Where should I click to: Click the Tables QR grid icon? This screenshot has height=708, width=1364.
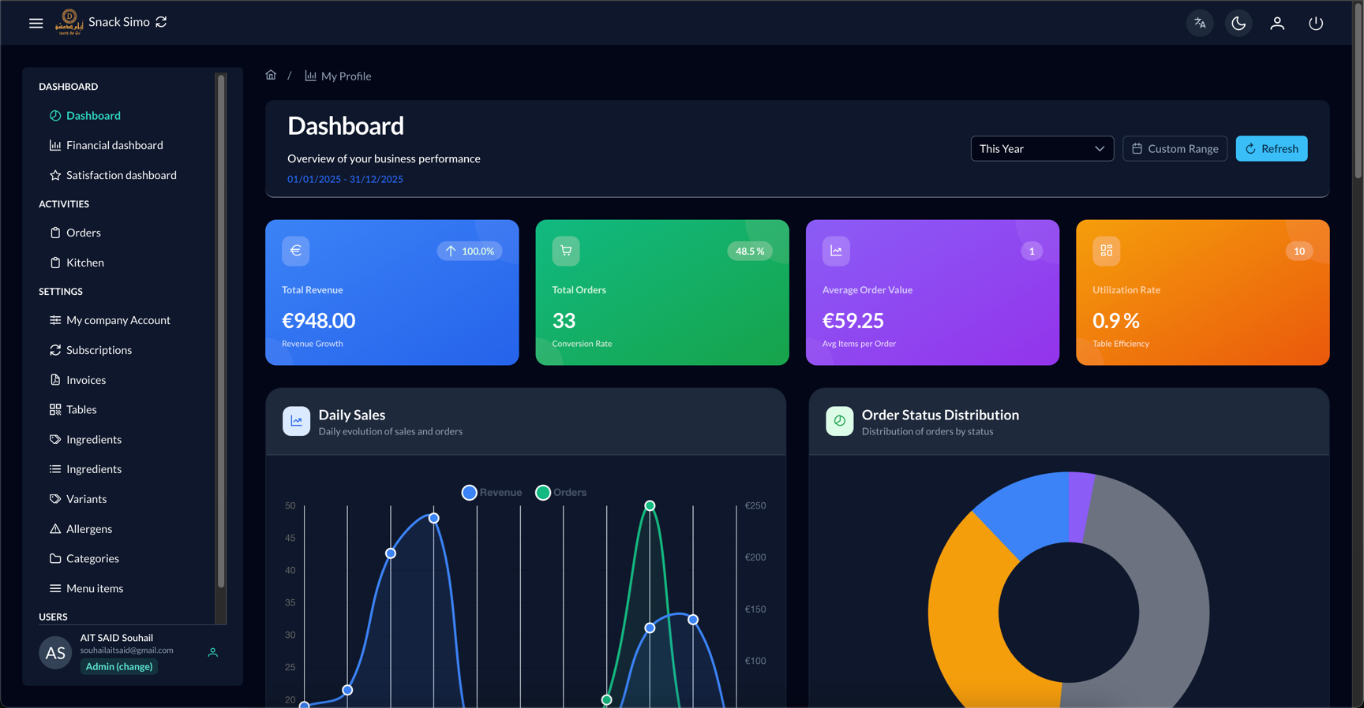(x=55, y=410)
